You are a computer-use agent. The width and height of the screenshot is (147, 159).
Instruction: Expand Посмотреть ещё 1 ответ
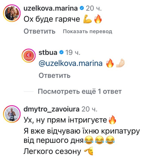point(80,91)
